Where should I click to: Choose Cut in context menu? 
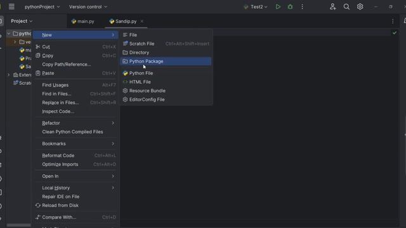[75, 47]
